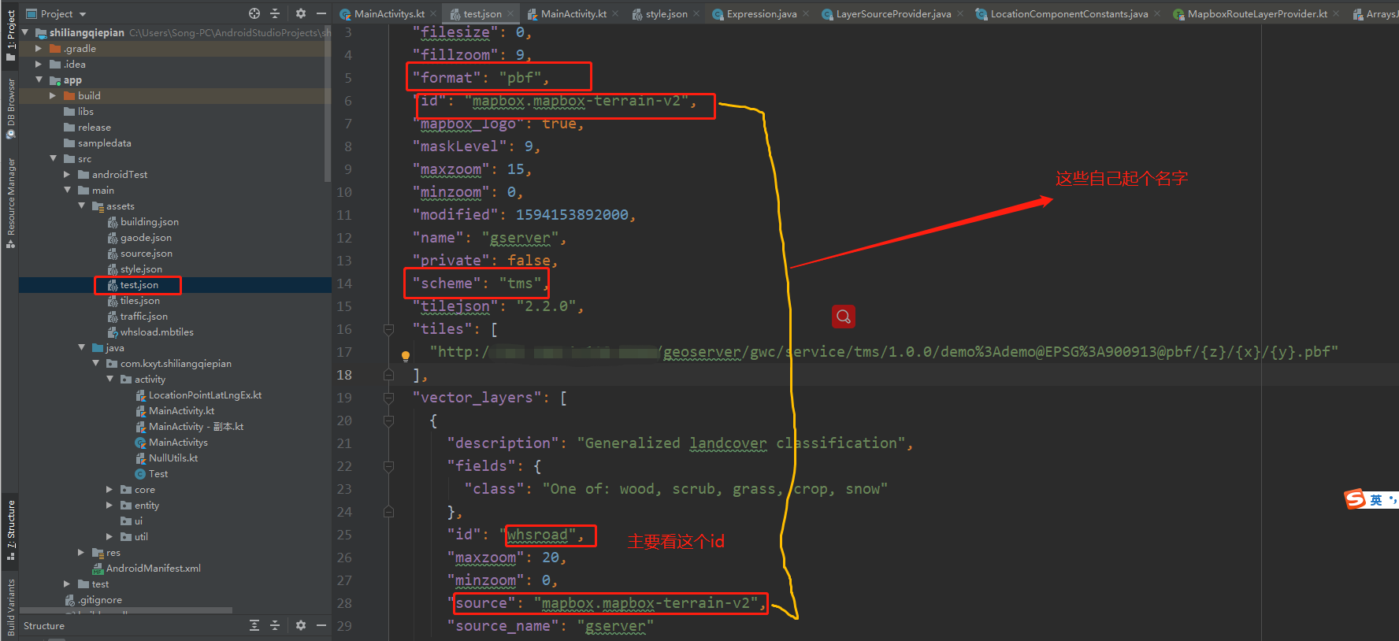The width and height of the screenshot is (1399, 641).
Task: Expand the .gradle folder
Action: tap(39, 48)
